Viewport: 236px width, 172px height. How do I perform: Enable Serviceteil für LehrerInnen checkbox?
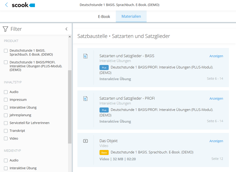coord(6,123)
